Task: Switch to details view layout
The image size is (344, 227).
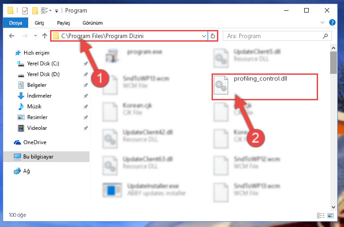Action: [x=321, y=215]
